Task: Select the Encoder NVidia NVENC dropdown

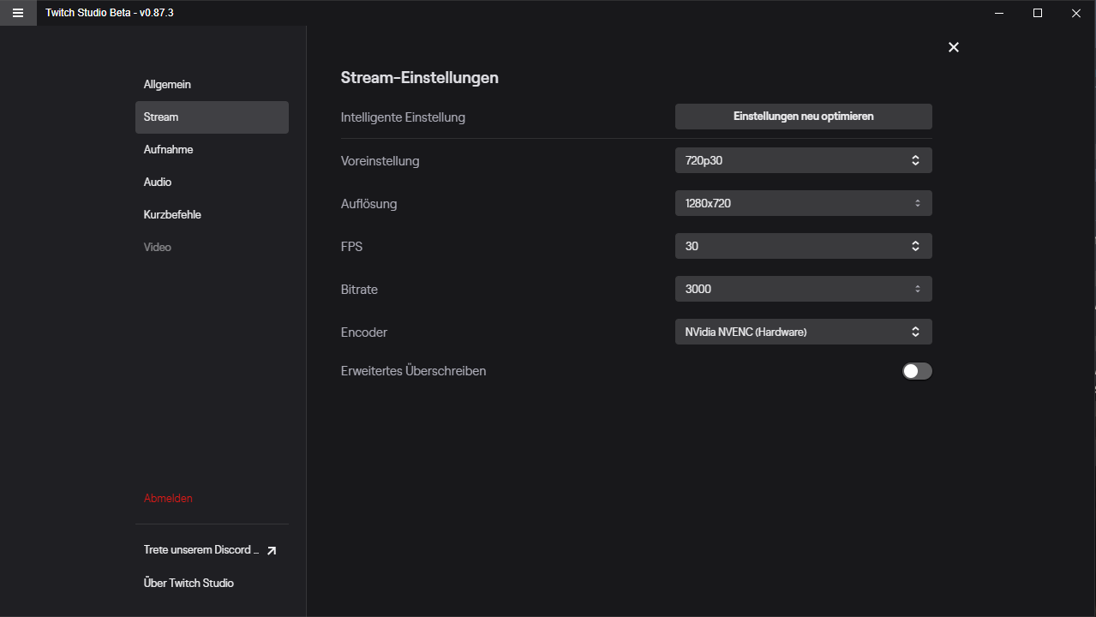Action: [x=803, y=332]
